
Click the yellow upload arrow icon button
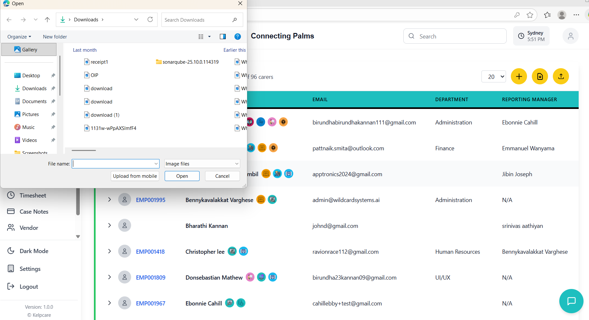pos(561,77)
